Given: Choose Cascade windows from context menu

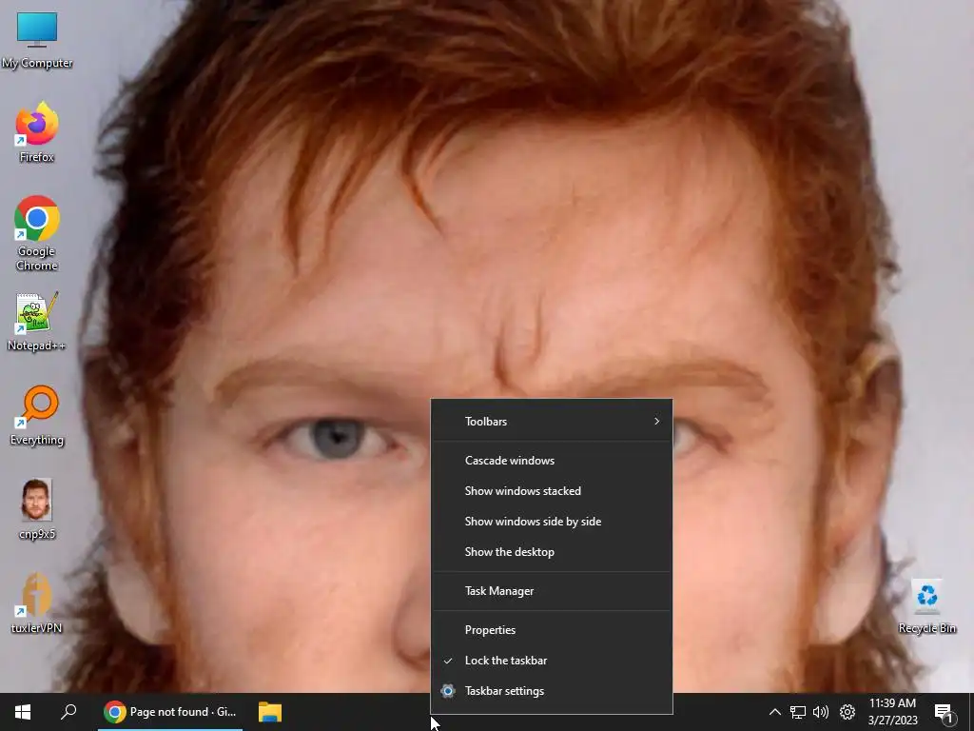Looking at the screenshot, I should [552, 461].
